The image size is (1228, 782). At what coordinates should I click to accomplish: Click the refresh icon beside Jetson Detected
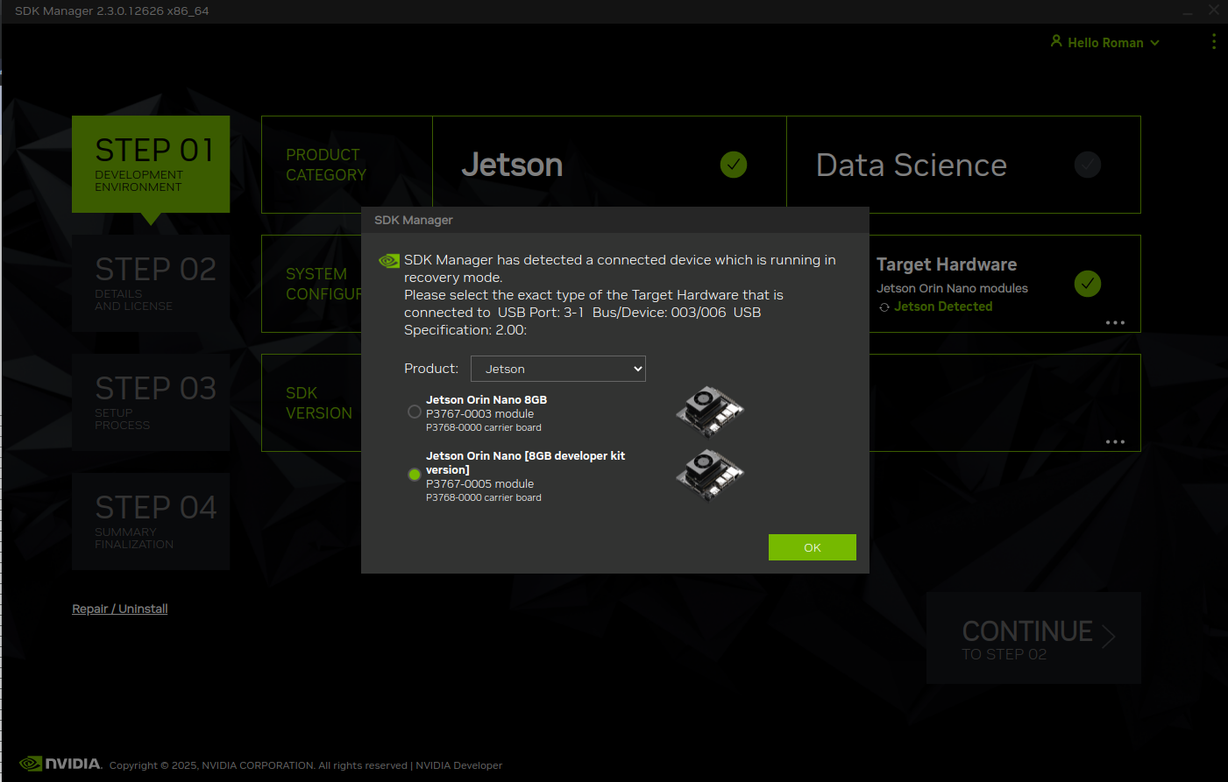[884, 307]
